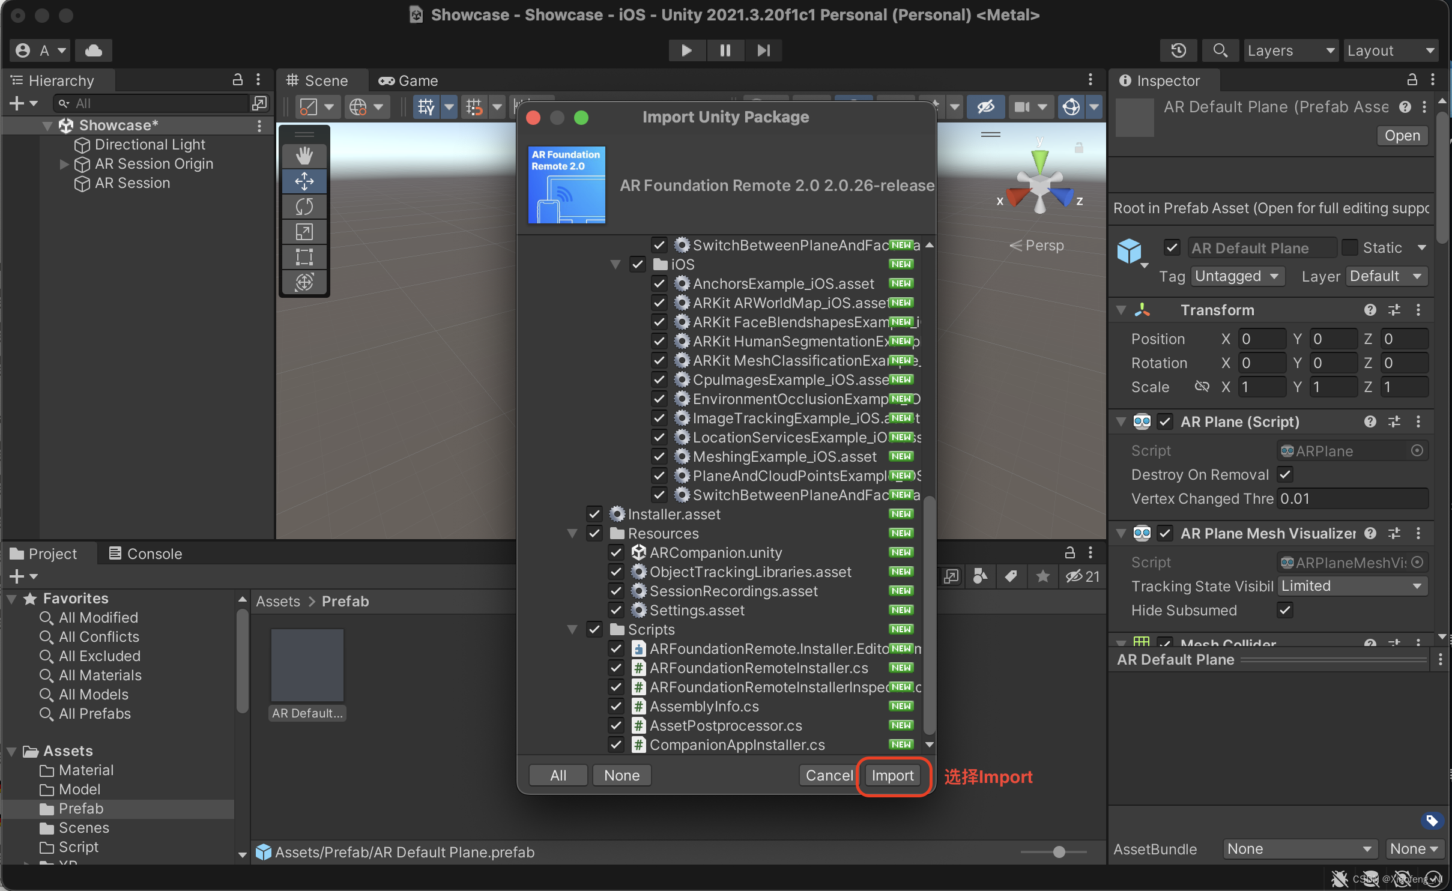1452x891 pixels.
Task: Open the Untagged tag dropdown
Action: tap(1237, 276)
